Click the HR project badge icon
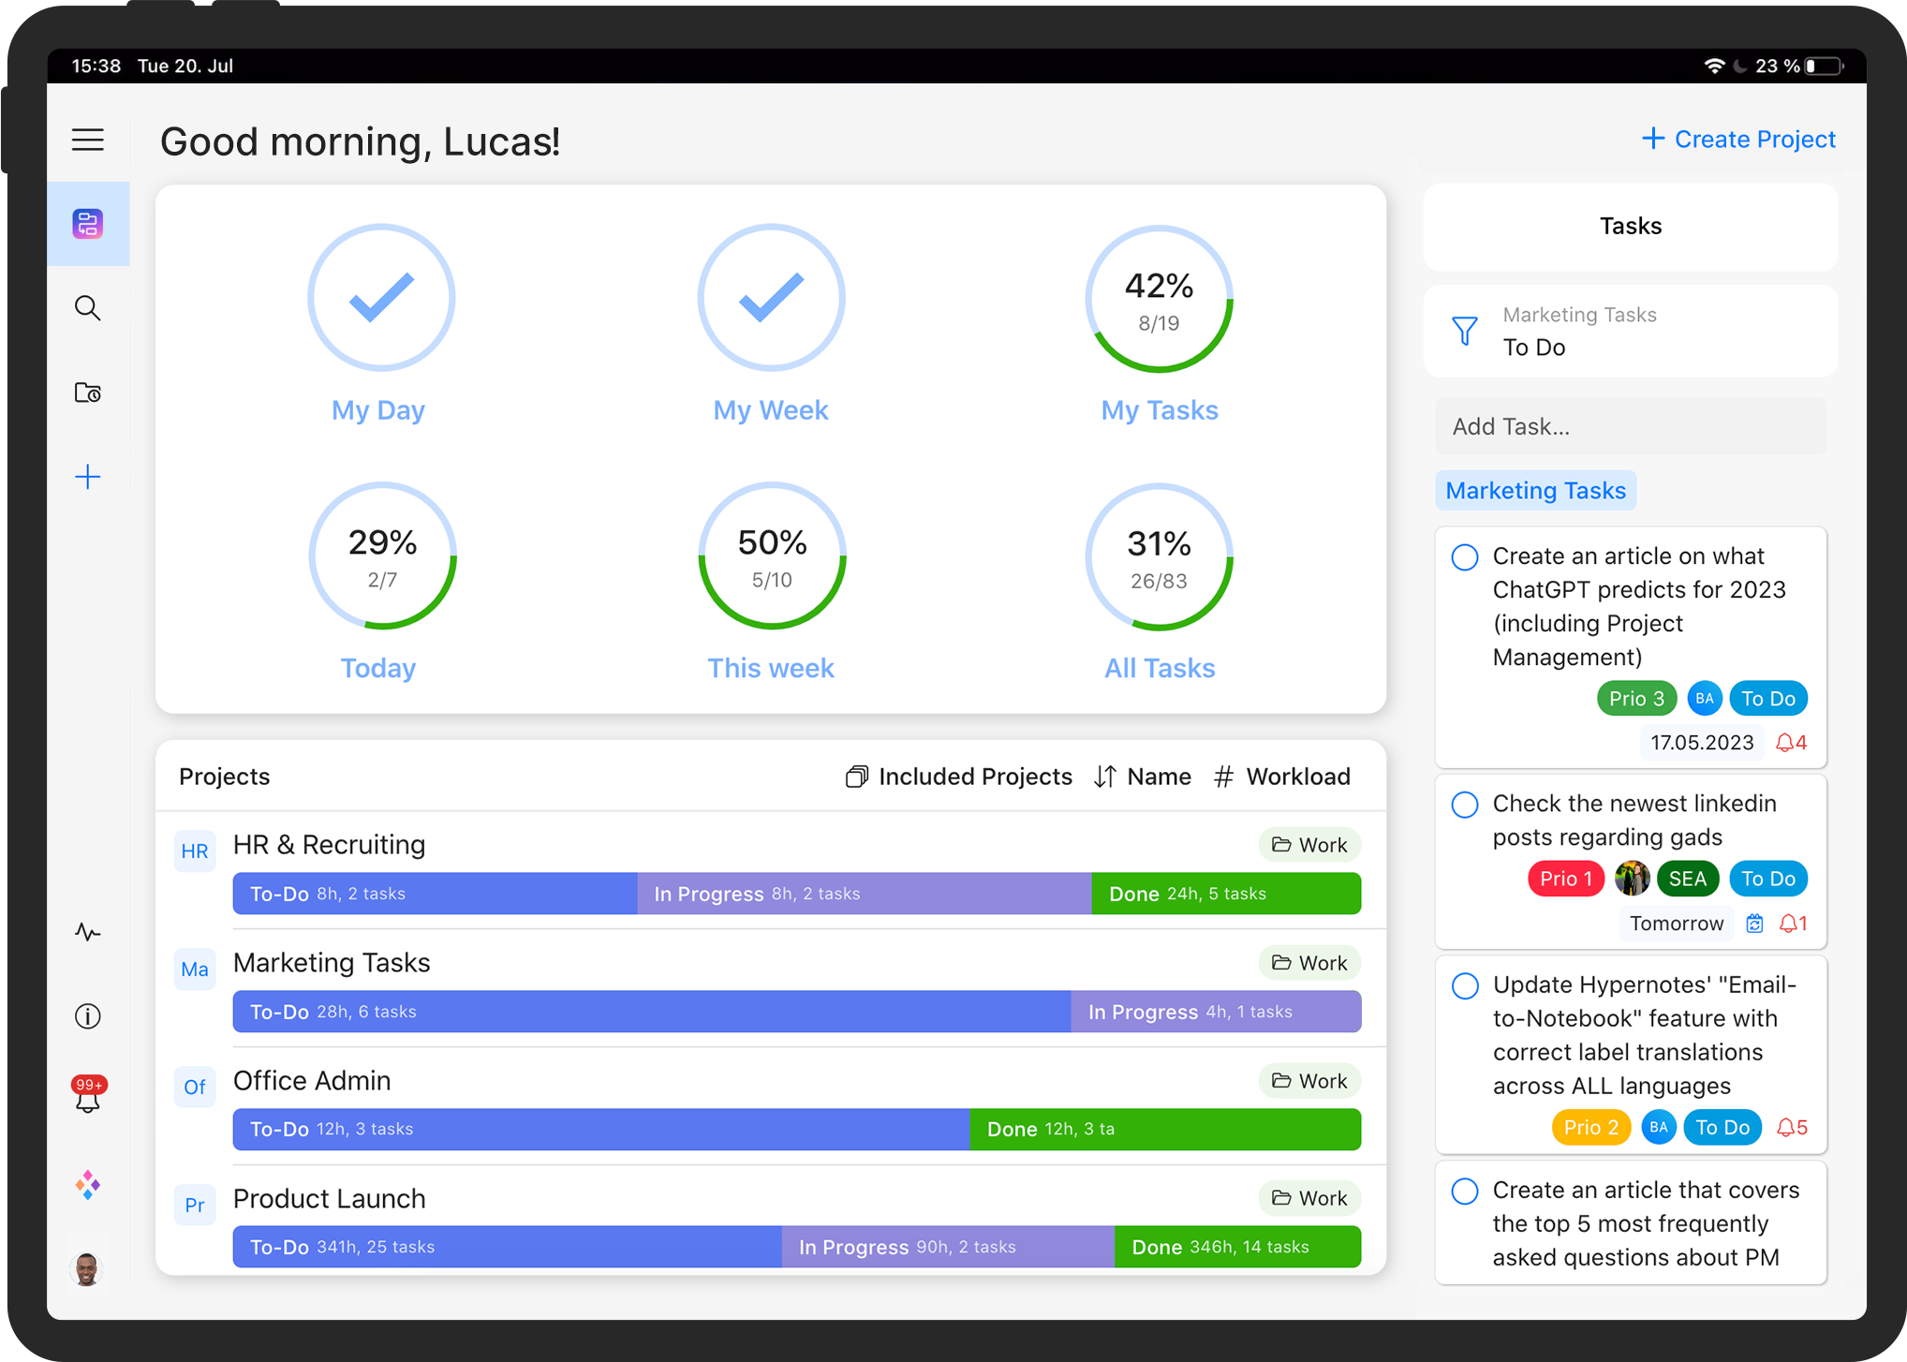This screenshot has height=1362, width=1907. tap(195, 851)
